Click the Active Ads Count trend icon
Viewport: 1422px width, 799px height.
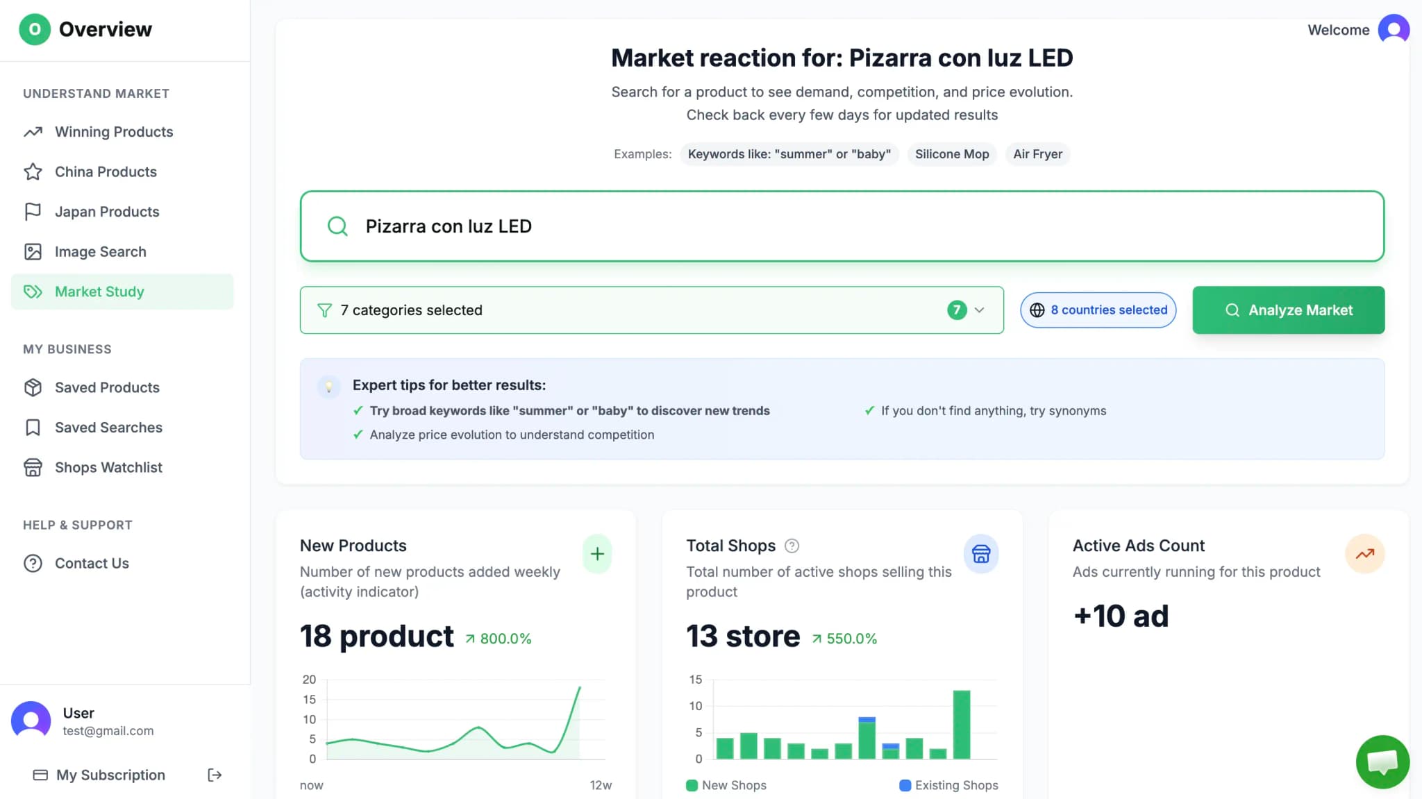(1365, 553)
